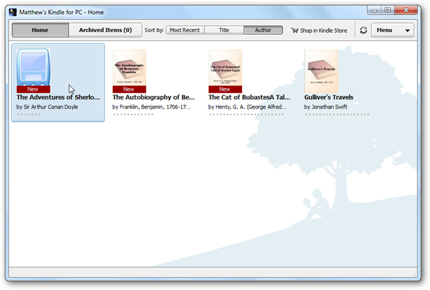
Task: Sort books by Title
Action: point(224,30)
